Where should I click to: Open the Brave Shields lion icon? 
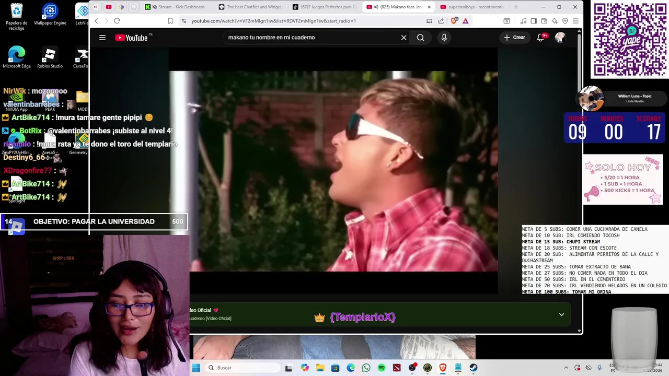pyautogui.click(x=454, y=21)
